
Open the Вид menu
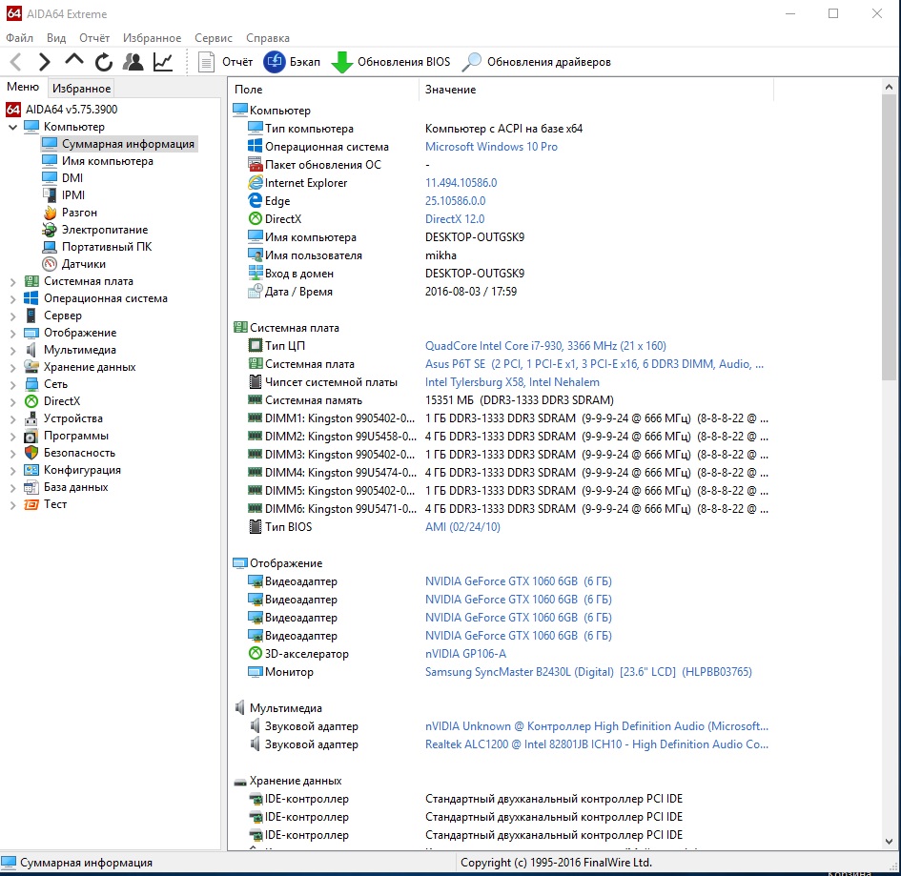tap(56, 38)
